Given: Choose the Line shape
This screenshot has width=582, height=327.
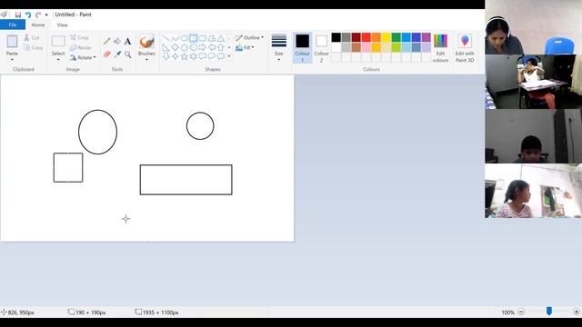Looking at the screenshot, I should pyautogui.click(x=166, y=38).
